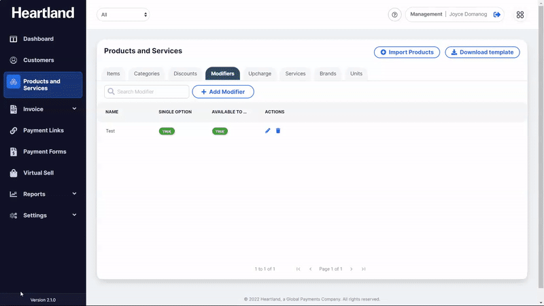
Task: Toggle the Single Option TRUE badge
Action: 167,131
